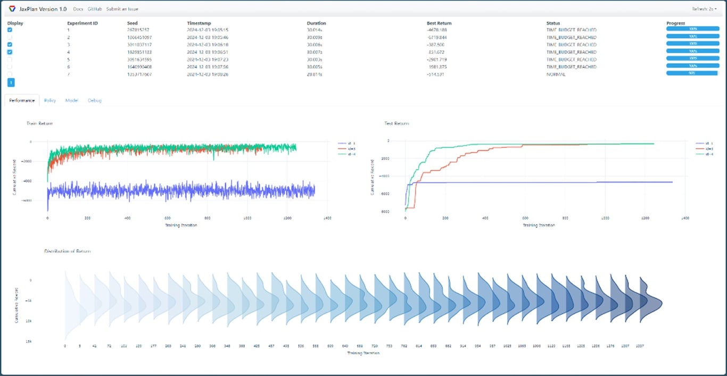This screenshot has width=727, height=376.
Task: Uncheck Display for experiment 4
Action: tap(9, 52)
